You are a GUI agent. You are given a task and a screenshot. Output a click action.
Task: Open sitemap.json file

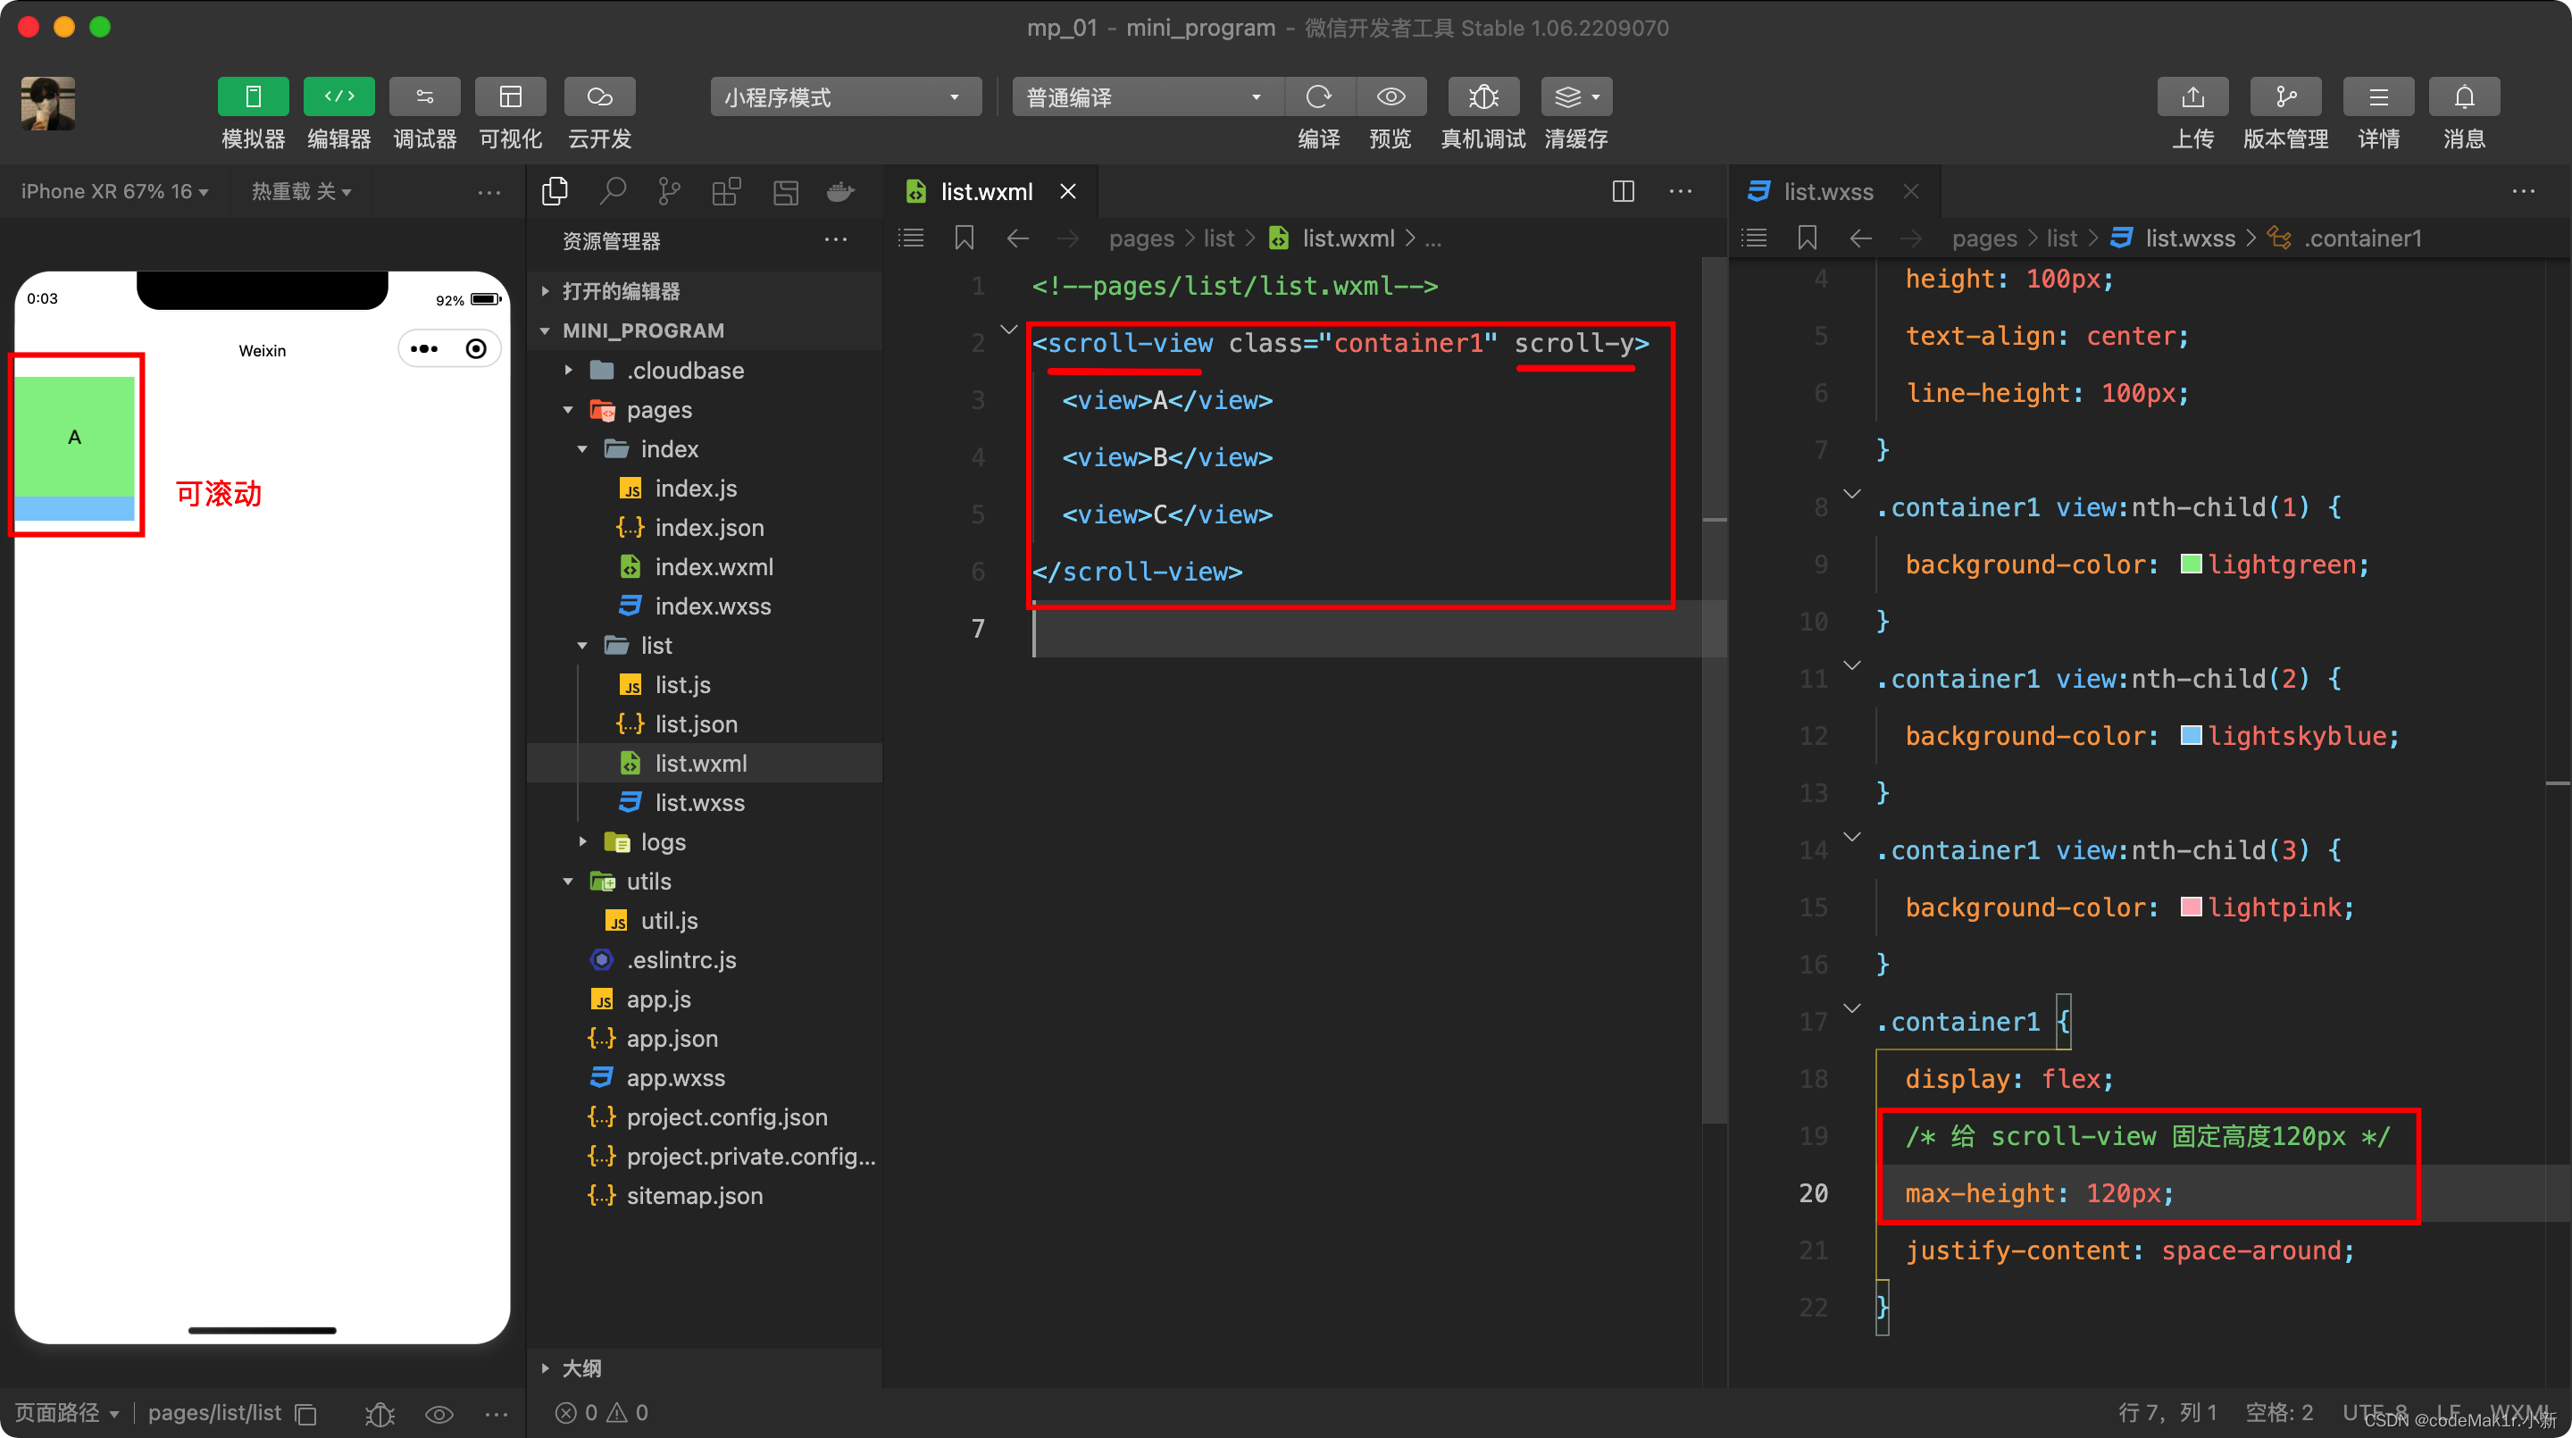705,1196
